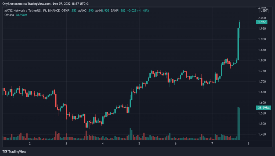Click the 1.800 price scale label
This screenshot has height=156, width=275.
(x=261, y=60)
